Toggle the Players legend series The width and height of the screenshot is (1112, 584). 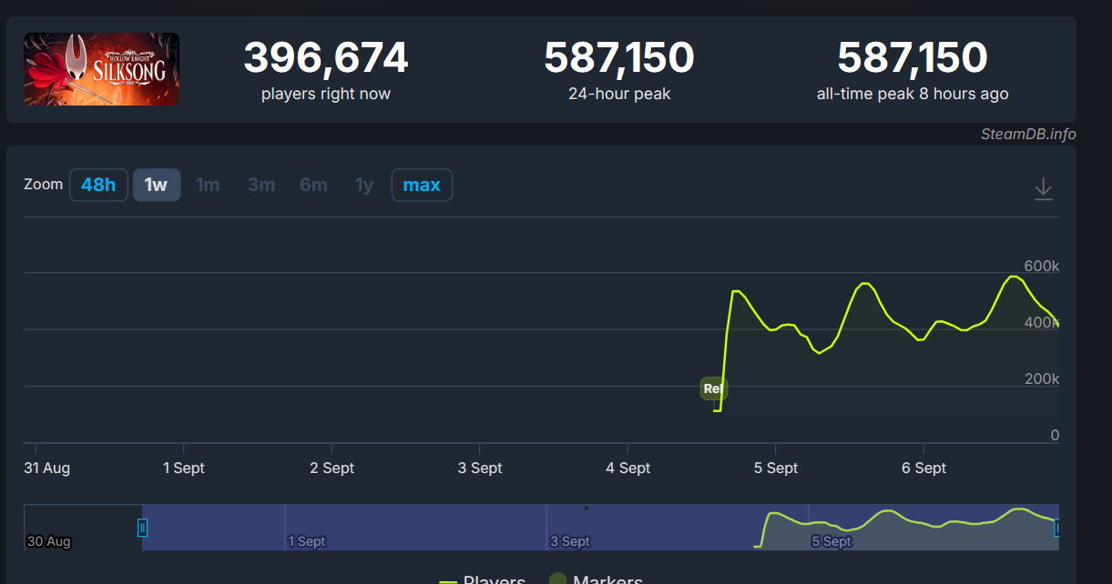point(482,580)
